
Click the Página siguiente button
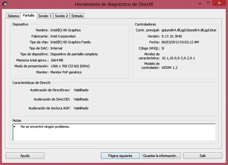120,156
